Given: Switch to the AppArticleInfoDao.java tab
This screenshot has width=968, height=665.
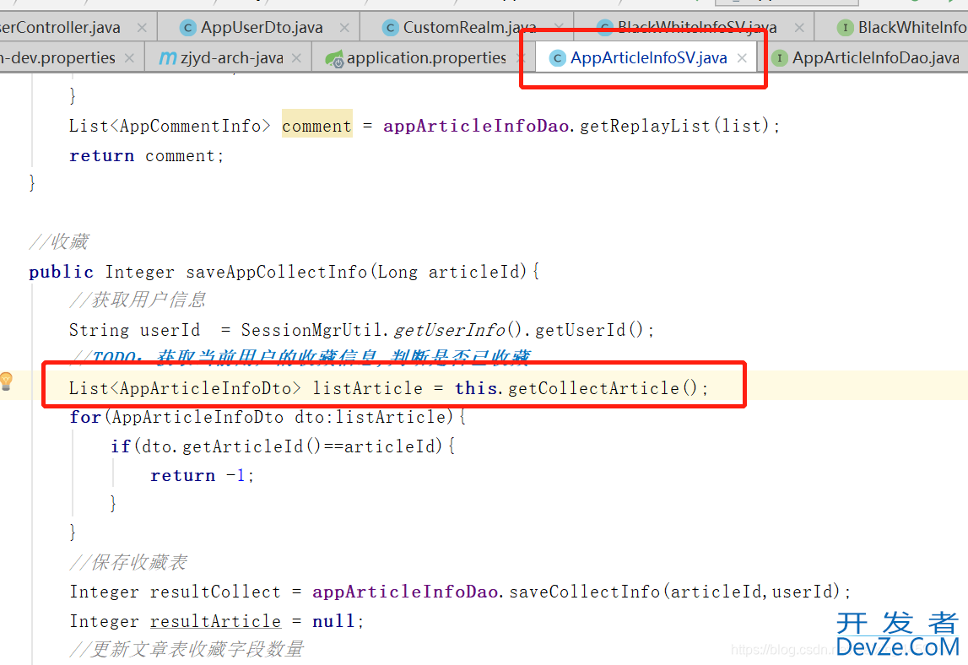Looking at the screenshot, I should click(x=875, y=58).
